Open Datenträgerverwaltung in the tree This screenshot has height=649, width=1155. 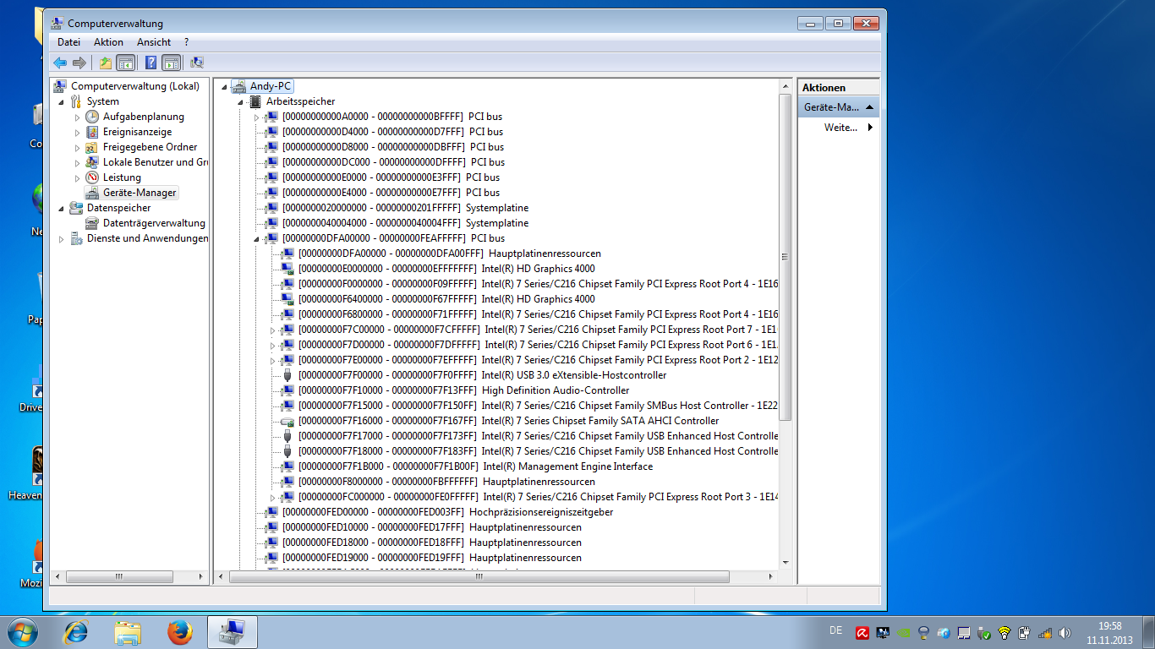coord(154,223)
